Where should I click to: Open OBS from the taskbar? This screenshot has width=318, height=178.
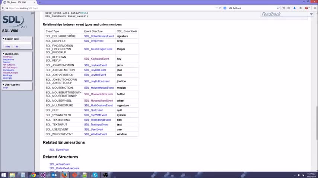point(105,175)
